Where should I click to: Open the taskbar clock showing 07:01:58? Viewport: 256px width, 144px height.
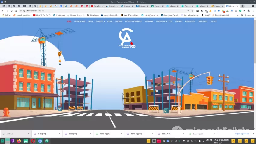[217, 141]
